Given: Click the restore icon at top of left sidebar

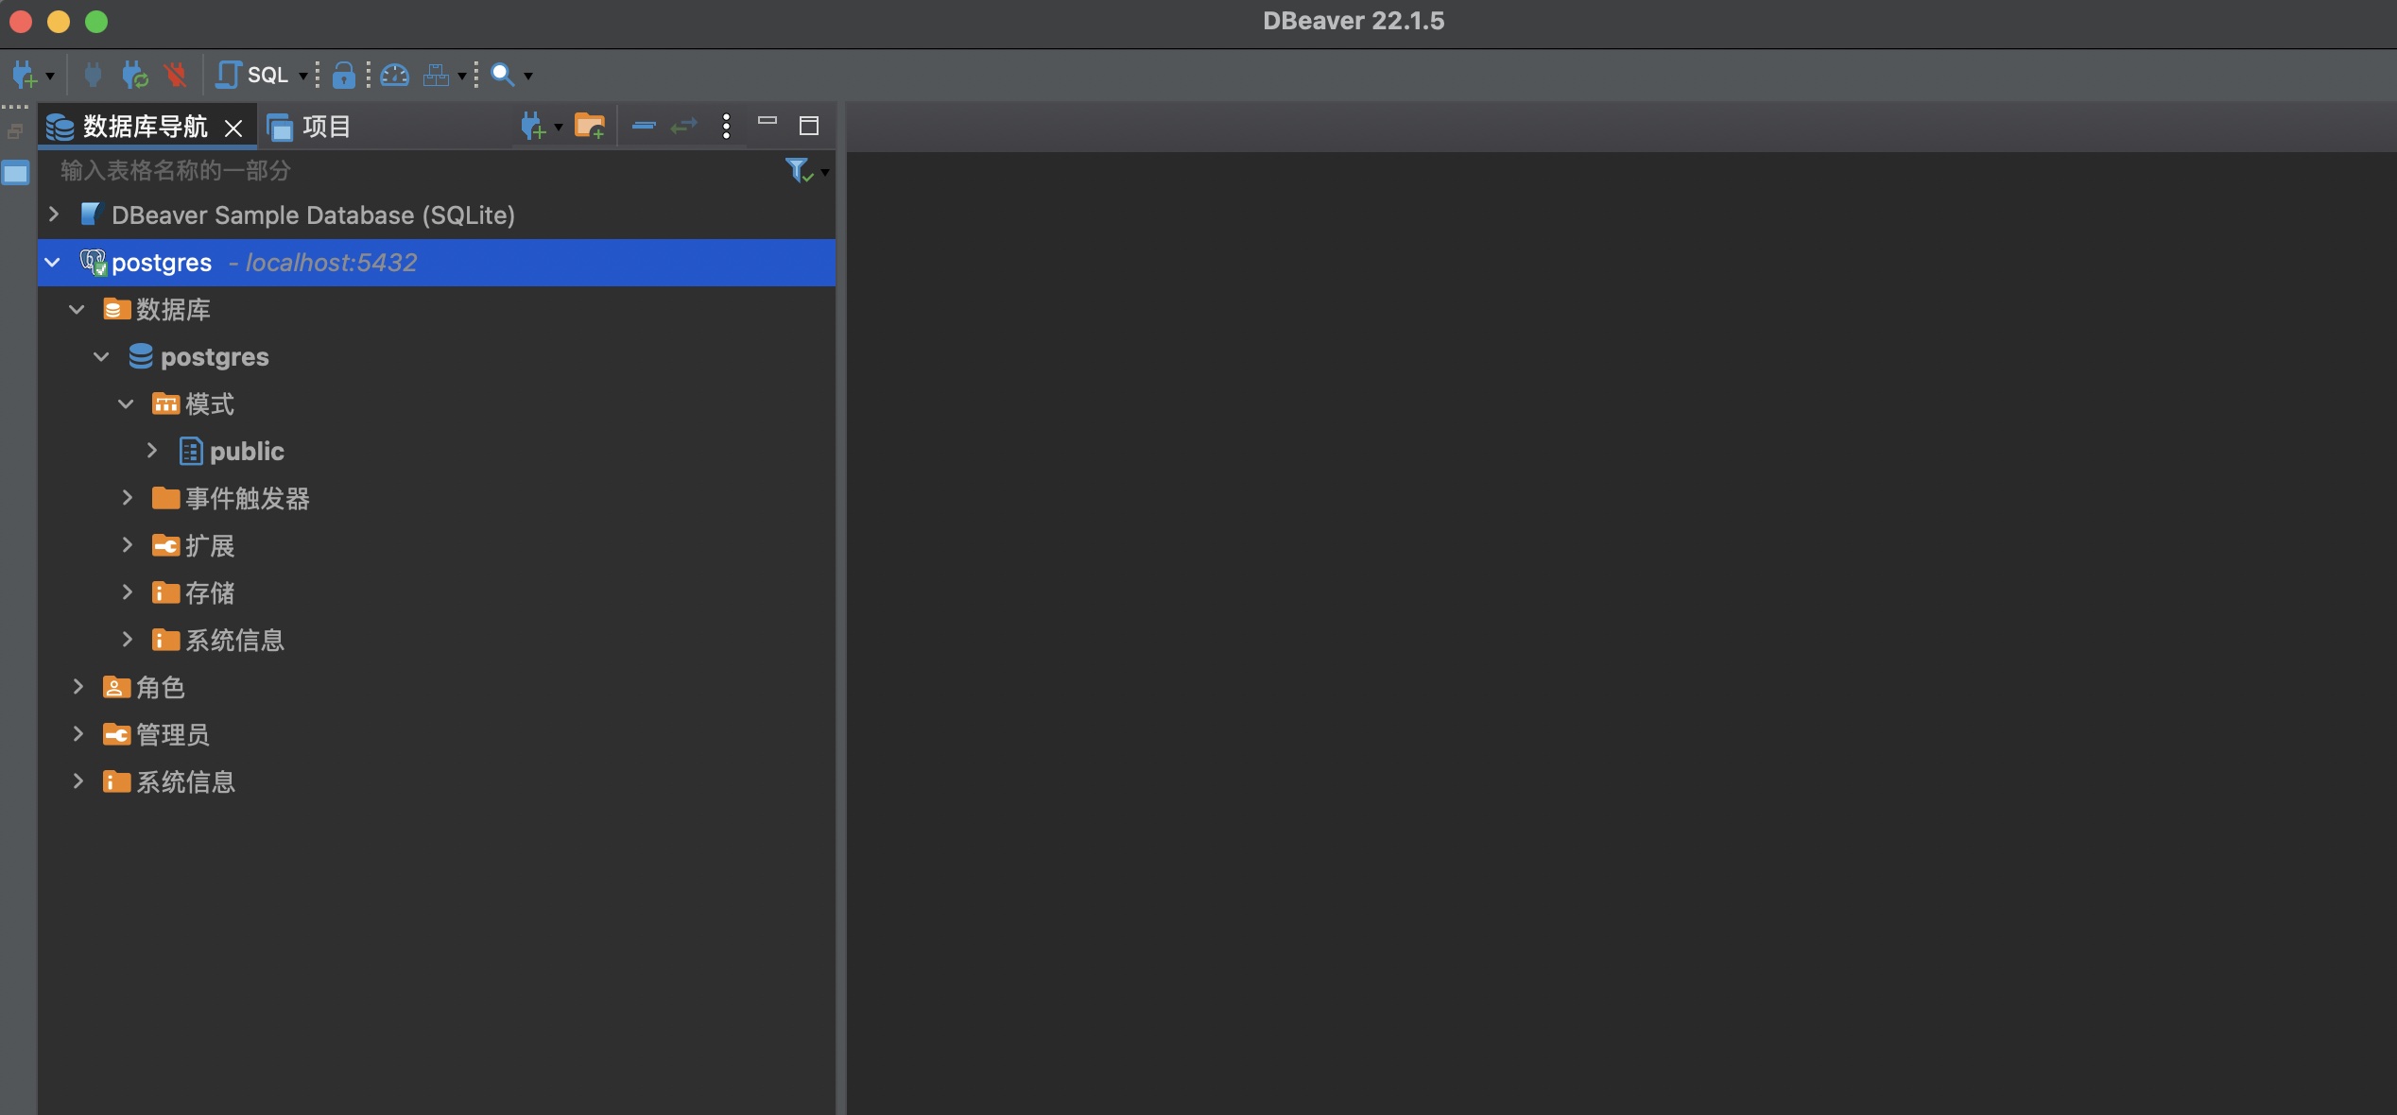Looking at the screenshot, I should (15, 131).
